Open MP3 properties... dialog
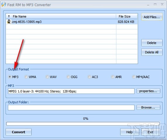Image resolution: width=167 pixels, height=140 pixels. coord(148,91)
